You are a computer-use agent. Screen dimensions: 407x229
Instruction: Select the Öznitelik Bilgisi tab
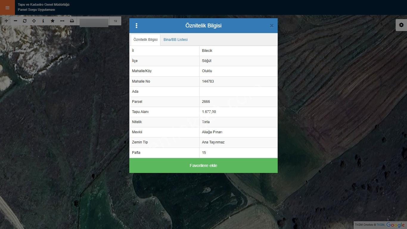pos(145,40)
